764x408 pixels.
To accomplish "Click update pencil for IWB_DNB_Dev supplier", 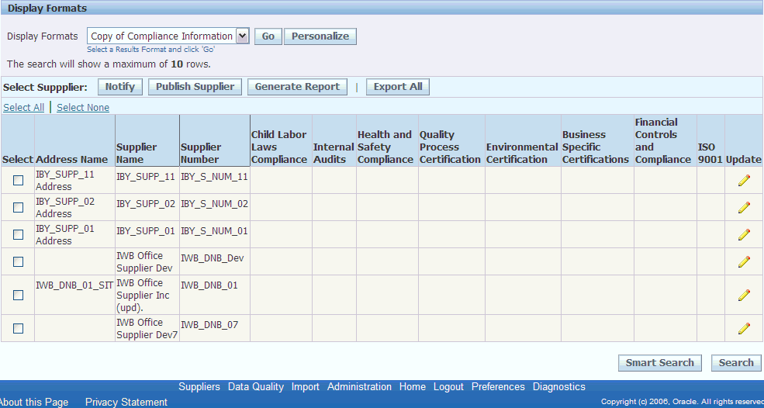I will click(744, 261).
